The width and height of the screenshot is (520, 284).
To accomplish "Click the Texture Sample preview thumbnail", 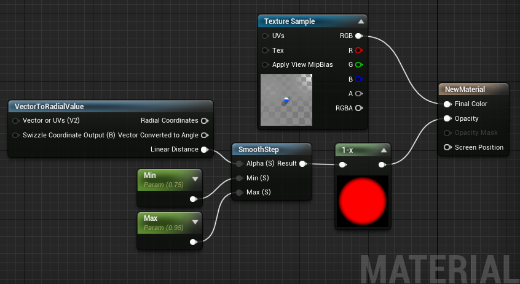I will (x=286, y=100).
